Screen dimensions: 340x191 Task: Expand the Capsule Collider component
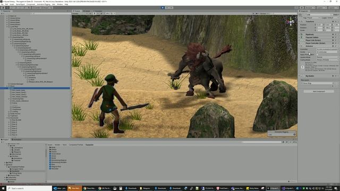point(300,37)
